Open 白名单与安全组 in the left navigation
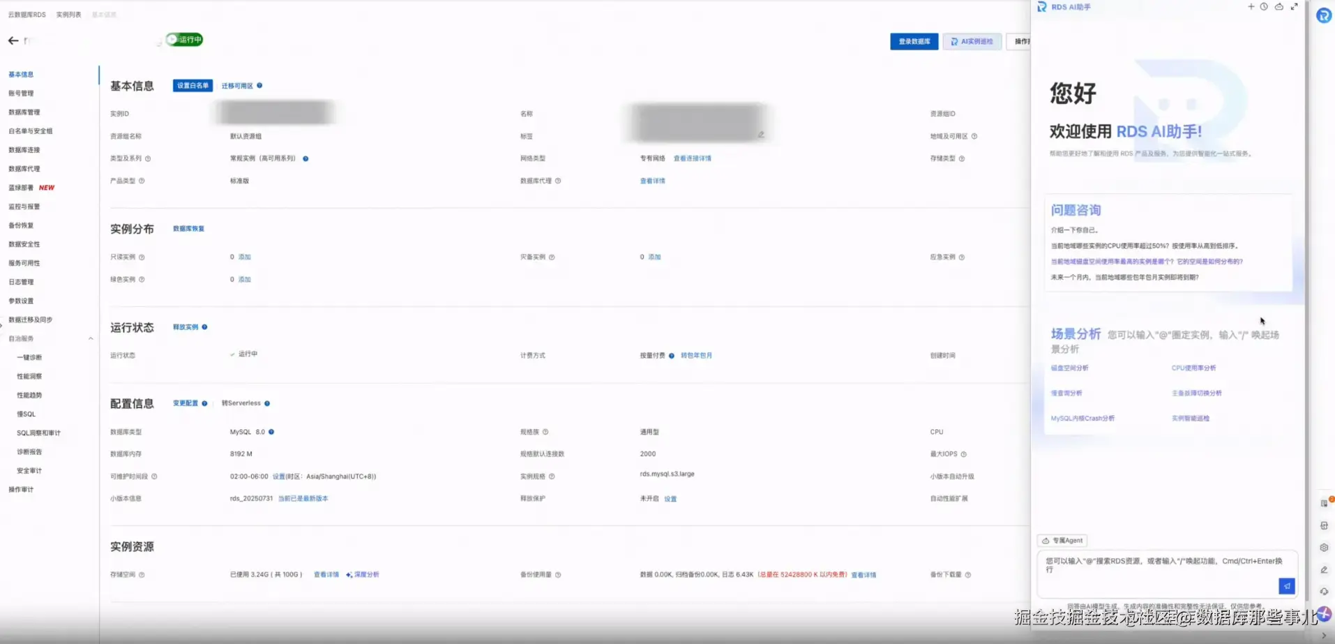 point(31,131)
